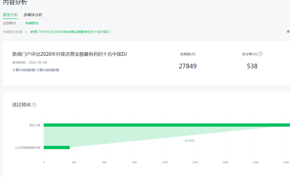Viewport: 290px width, 177px height.
Task: Open 文章内视频数据 link
Action: click(24, 70)
